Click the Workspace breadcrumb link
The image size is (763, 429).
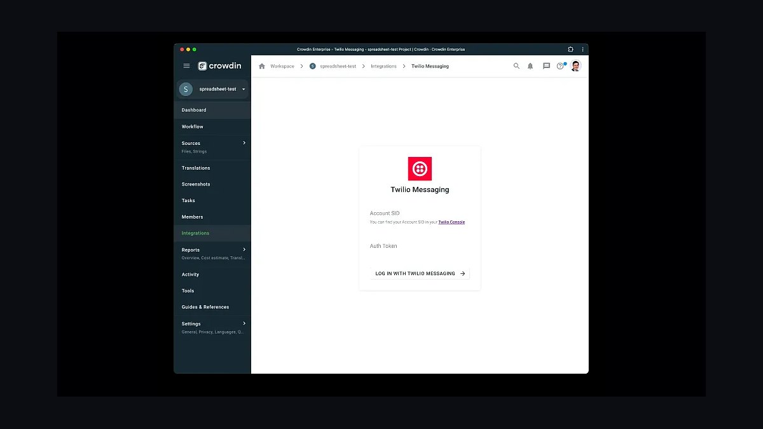coord(282,66)
